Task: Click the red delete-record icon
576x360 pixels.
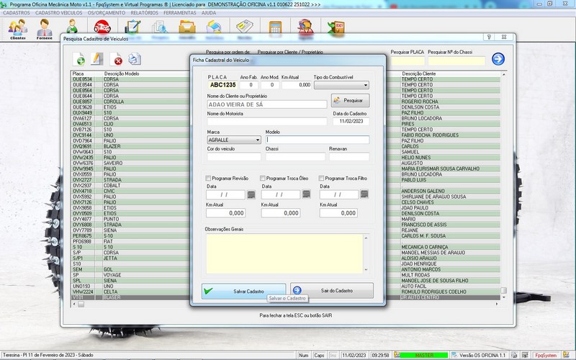Action: (116, 59)
